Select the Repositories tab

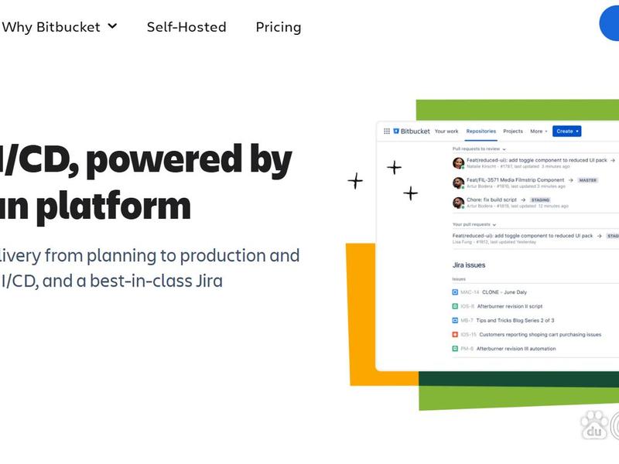(480, 131)
